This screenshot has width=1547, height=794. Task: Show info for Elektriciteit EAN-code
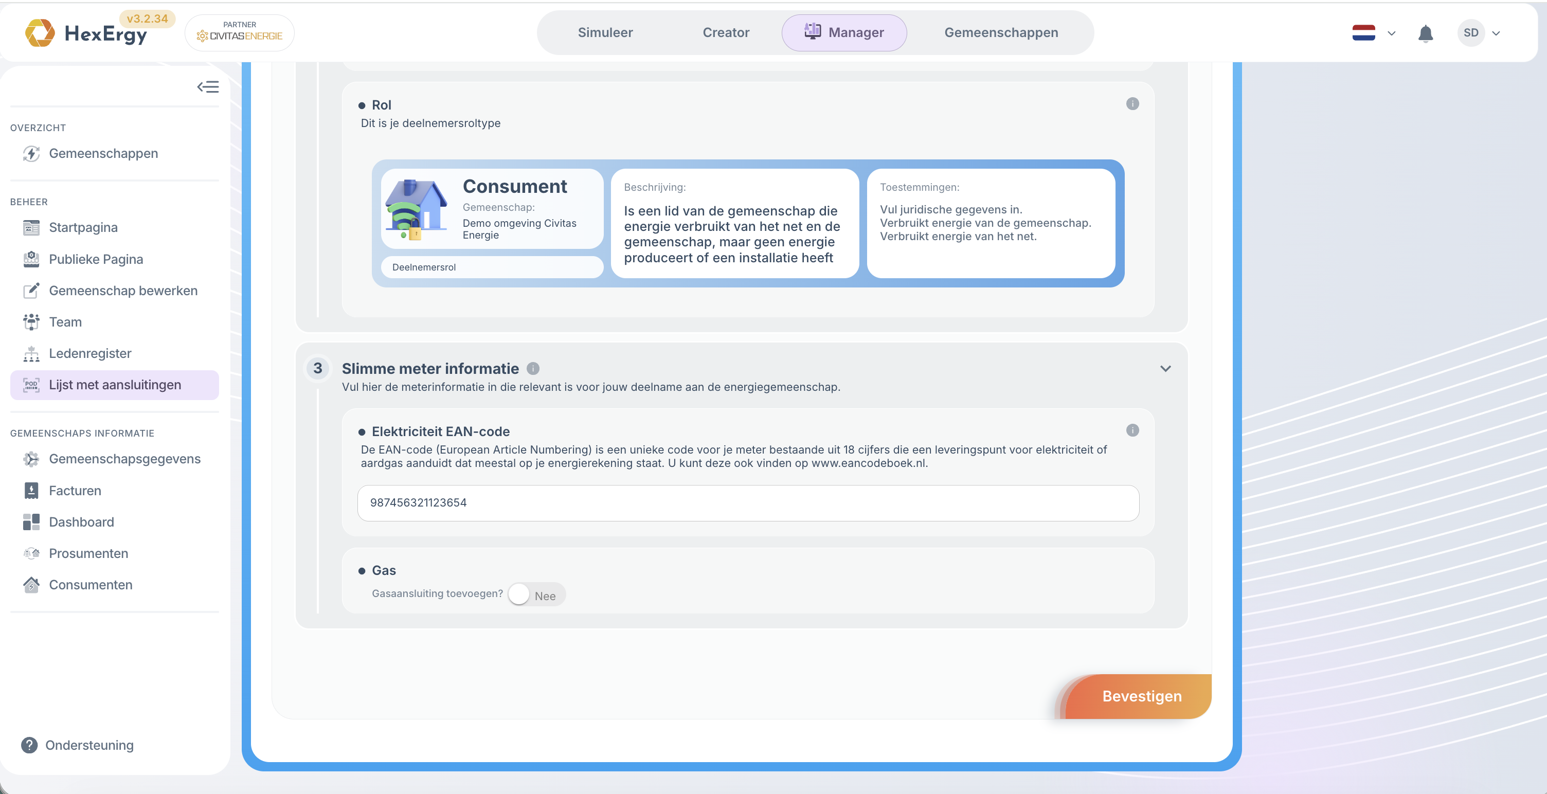pyautogui.click(x=1132, y=430)
